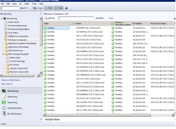Open EMC Storage Integrator Active Alerts icon
This screenshot has width=176, height=129.
(x=8, y=58)
